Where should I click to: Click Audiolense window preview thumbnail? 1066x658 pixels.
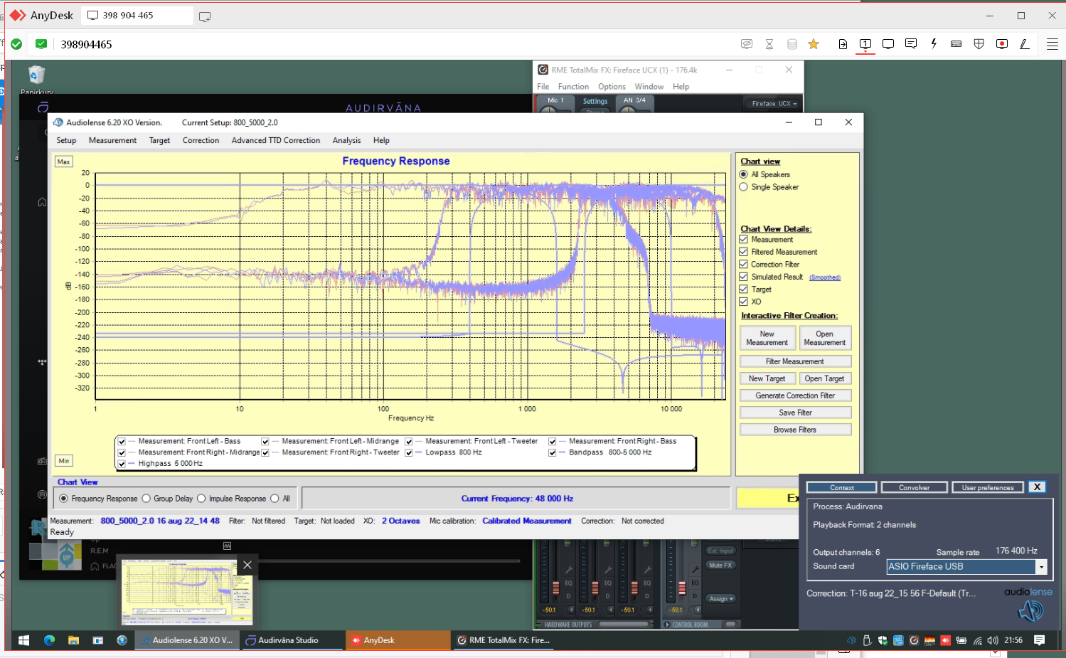[x=186, y=591]
